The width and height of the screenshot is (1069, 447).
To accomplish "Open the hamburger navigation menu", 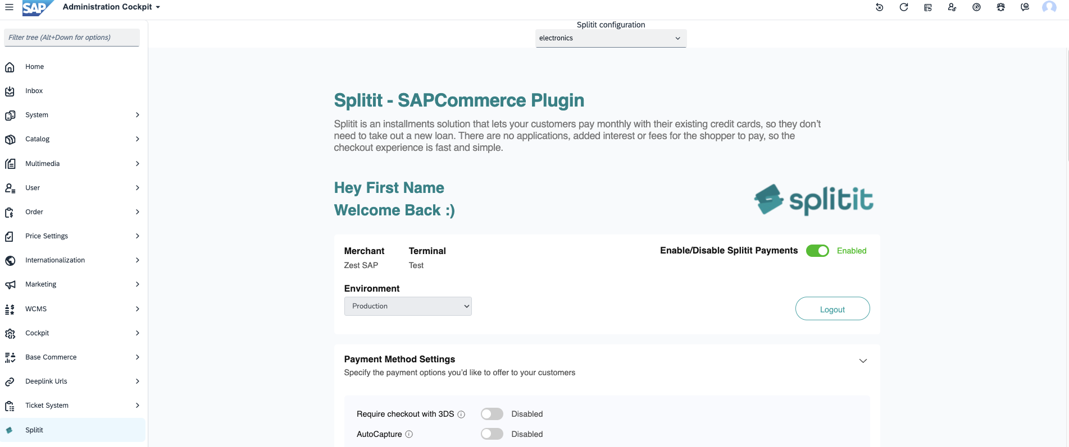I will (x=9, y=7).
